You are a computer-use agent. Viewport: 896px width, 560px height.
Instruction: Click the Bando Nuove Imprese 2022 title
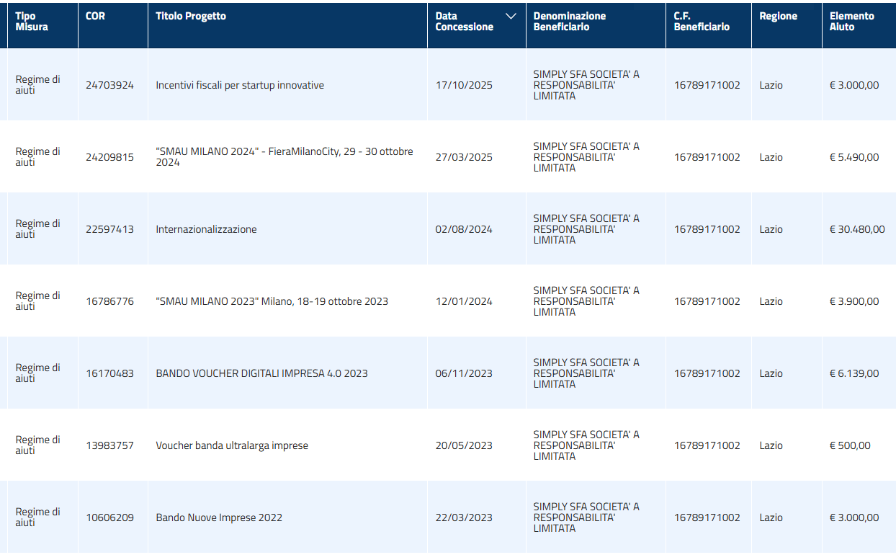tap(219, 517)
